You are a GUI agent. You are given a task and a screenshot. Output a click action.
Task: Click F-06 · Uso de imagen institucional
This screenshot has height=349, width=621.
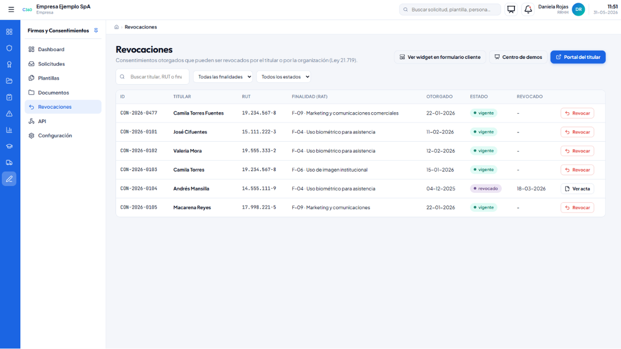[x=330, y=170]
